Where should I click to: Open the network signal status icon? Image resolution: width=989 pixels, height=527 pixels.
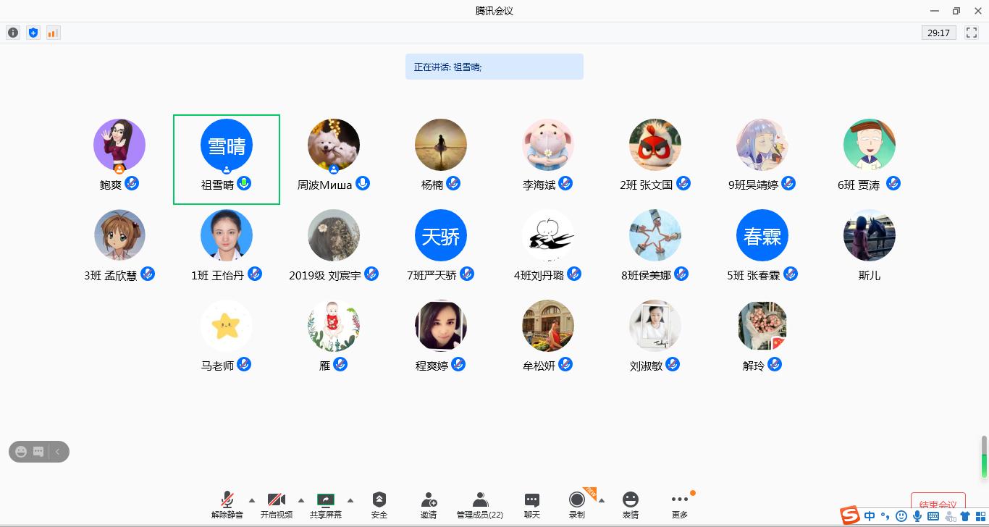coord(53,33)
